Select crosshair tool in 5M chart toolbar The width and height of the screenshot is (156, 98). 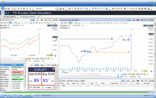(71, 23)
